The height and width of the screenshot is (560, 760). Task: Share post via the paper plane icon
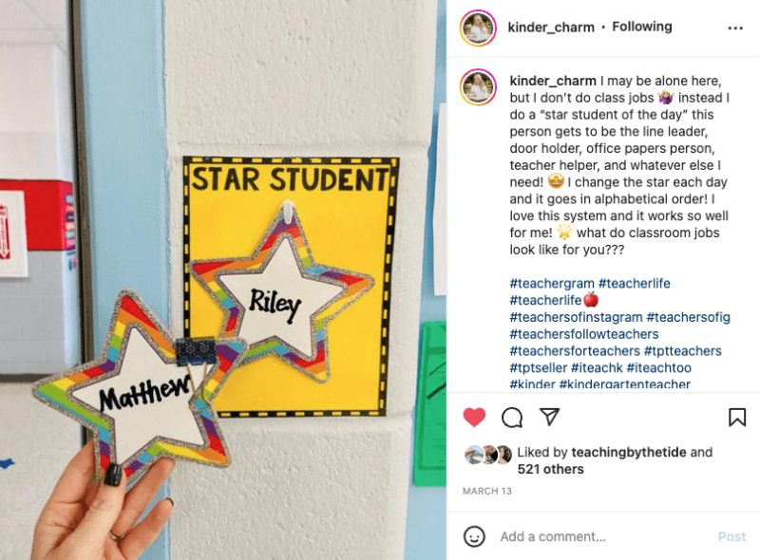pos(550,417)
